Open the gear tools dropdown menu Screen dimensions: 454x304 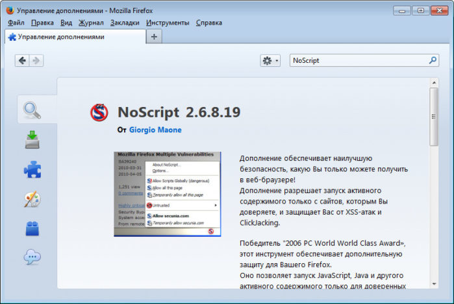[x=270, y=60]
